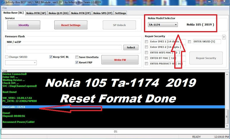230x139 pixels.
Task: Click the ENTER SKUID [5] input field
Action: tap(207, 42)
